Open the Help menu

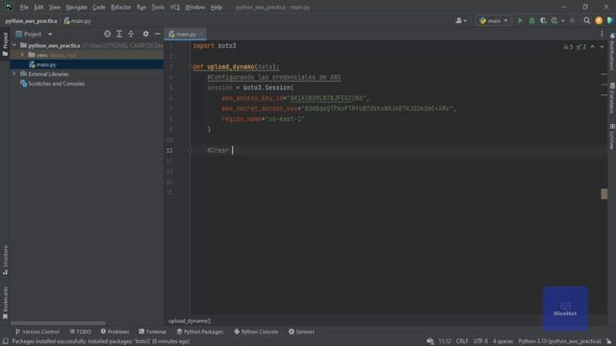(x=216, y=7)
